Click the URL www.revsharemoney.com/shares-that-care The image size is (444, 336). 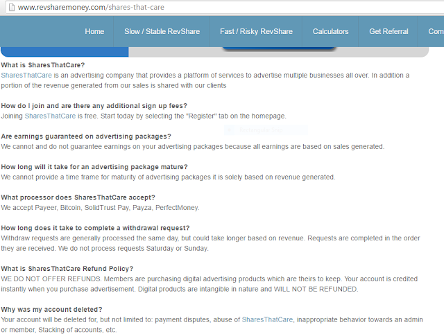click(x=91, y=7)
